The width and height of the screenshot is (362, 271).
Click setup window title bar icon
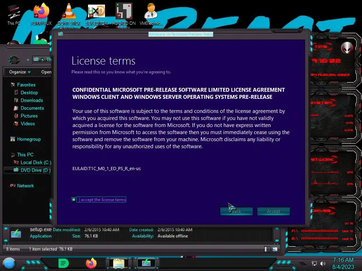pyautogui.click(x=60, y=34)
